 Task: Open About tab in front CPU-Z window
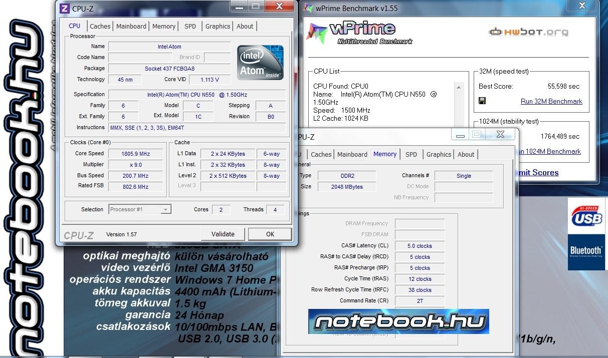tap(245, 27)
